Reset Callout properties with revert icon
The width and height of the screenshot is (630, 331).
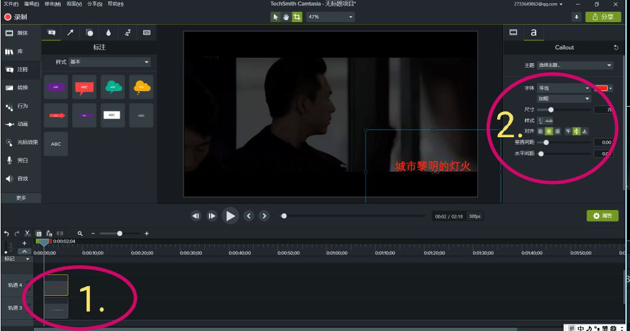click(x=616, y=47)
